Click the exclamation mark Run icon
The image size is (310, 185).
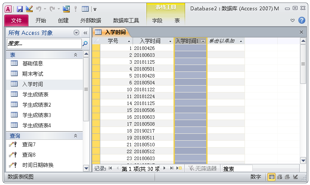pyautogui.click(x=75, y=9)
